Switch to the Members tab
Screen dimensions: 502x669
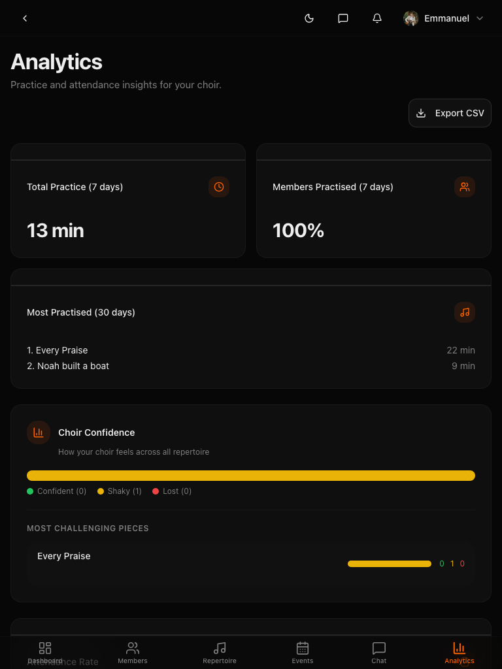[133, 652]
